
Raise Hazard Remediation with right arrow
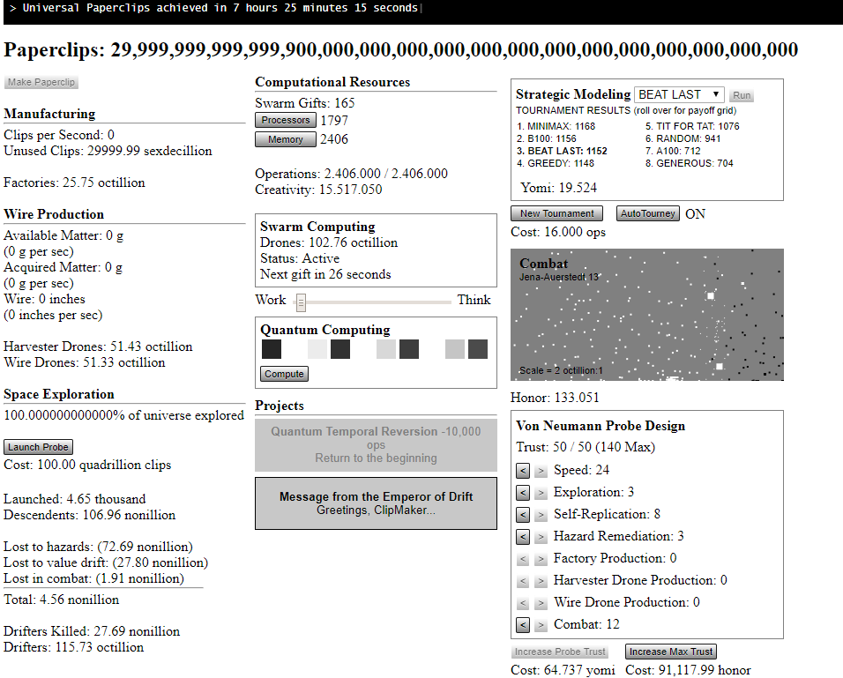coord(541,537)
